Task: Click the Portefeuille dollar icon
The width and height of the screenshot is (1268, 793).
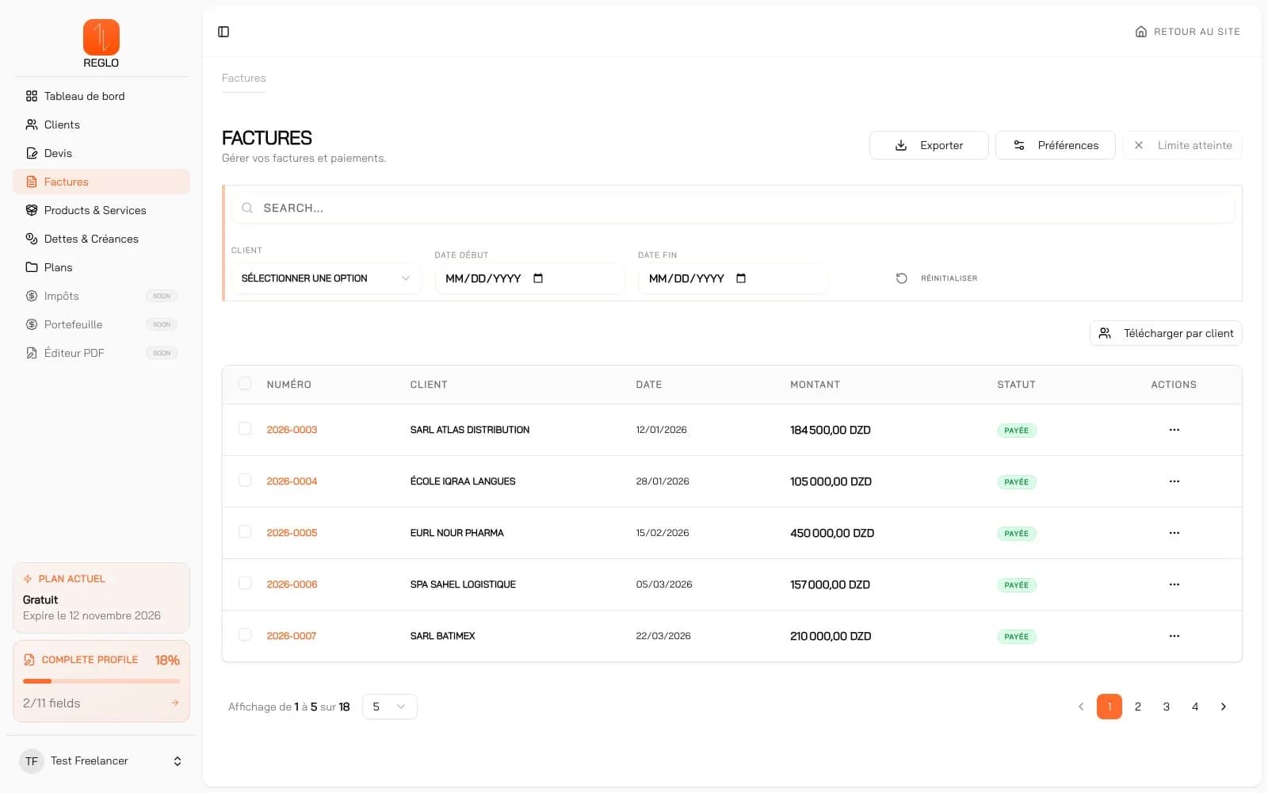Action: pos(32,324)
